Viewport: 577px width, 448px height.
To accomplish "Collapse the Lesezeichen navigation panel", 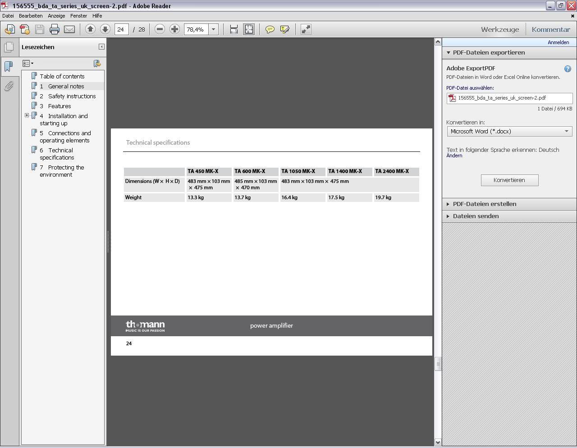I will [x=101, y=47].
